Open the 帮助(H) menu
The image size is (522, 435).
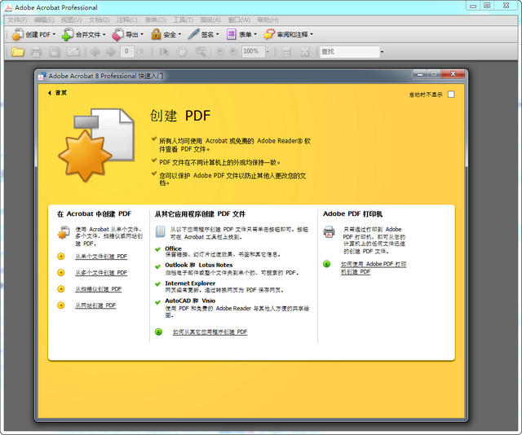(x=268, y=20)
